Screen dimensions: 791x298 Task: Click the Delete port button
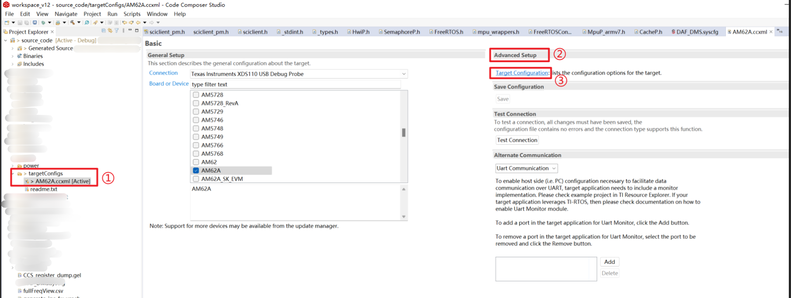pos(610,273)
